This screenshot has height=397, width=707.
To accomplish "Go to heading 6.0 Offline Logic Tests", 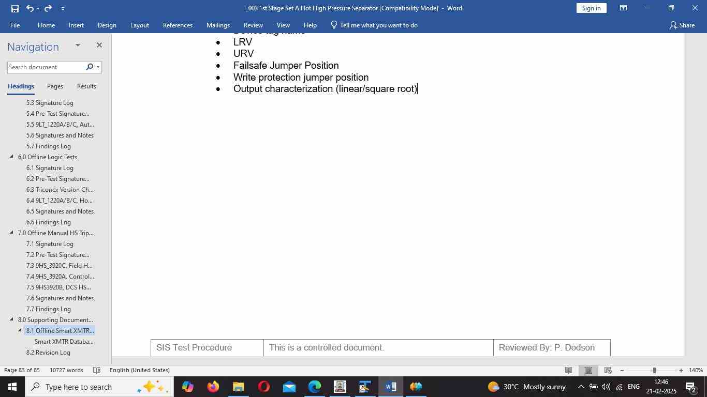I will click(47, 157).
